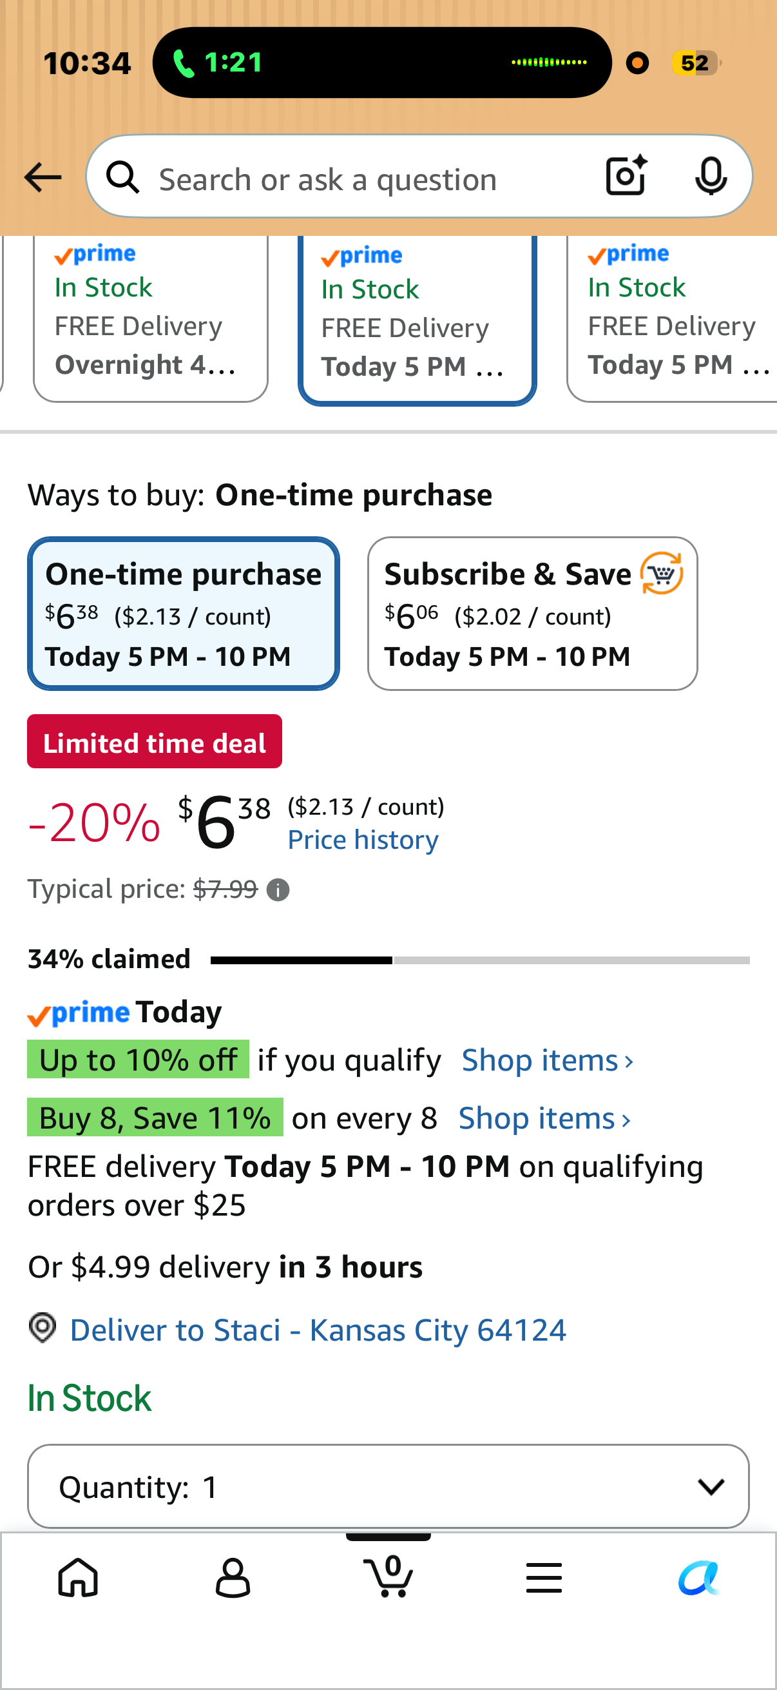This screenshot has width=777, height=1690.
Task: Tap the microphone voice search icon
Action: point(711,176)
